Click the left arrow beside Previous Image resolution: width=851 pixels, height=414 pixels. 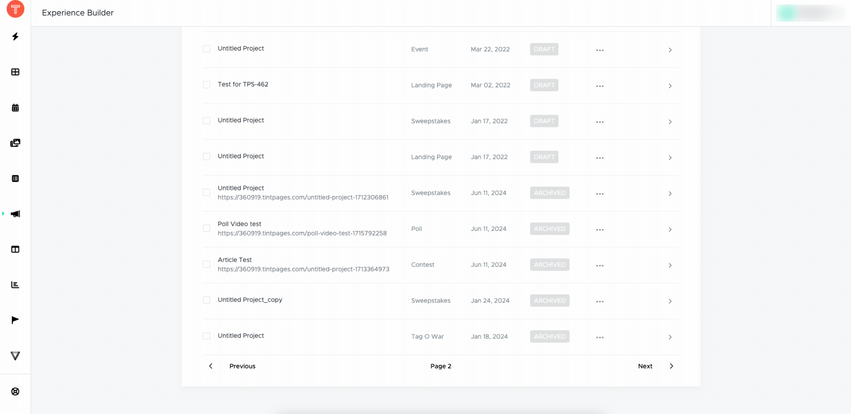click(x=211, y=366)
